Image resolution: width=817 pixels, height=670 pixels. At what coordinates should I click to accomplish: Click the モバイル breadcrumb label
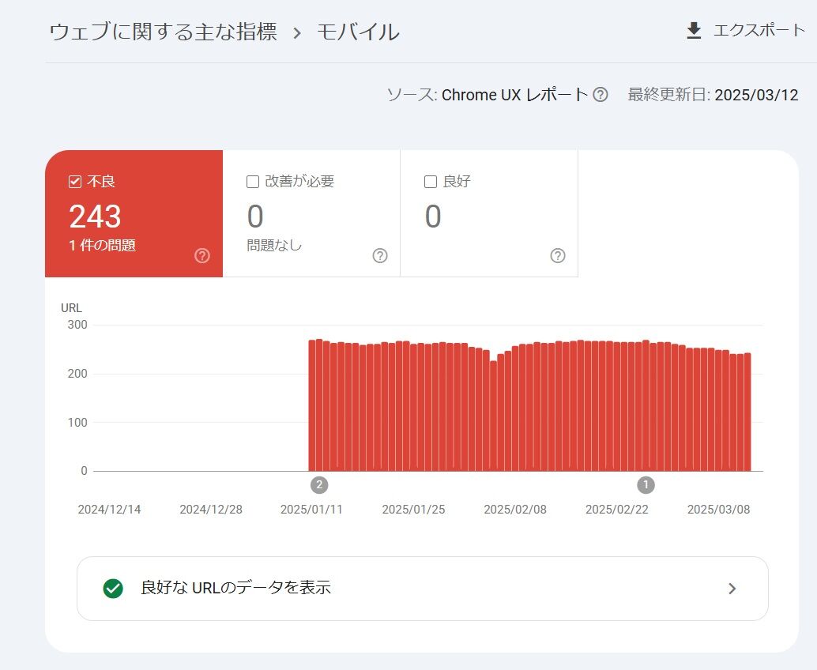(x=358, y=32)
